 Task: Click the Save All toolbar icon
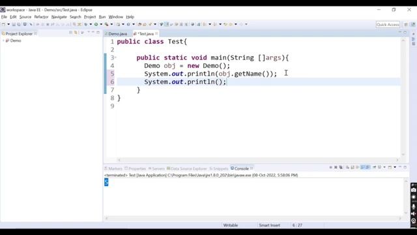[19, 24]
